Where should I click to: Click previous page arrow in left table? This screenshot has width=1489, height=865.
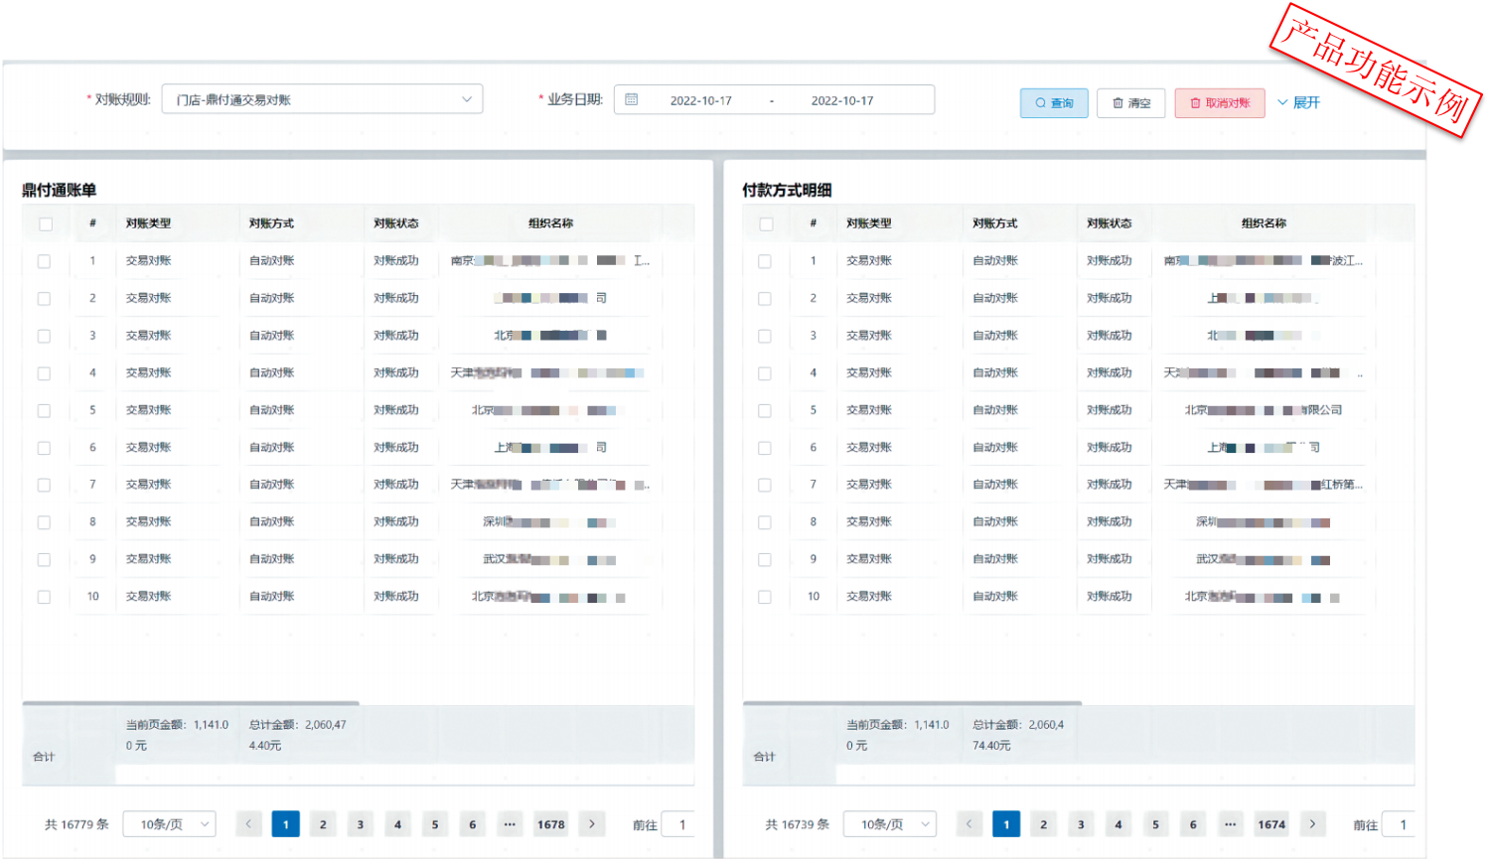pyautogui.click(x=248, y=824)
